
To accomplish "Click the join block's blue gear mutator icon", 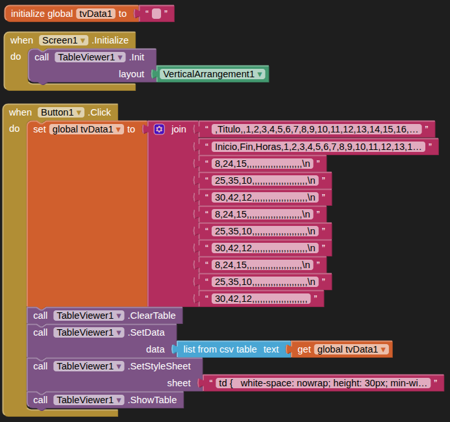I will [x=159, y=129].
